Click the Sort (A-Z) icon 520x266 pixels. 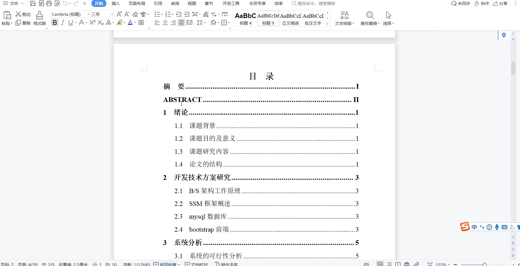point(206,14)
